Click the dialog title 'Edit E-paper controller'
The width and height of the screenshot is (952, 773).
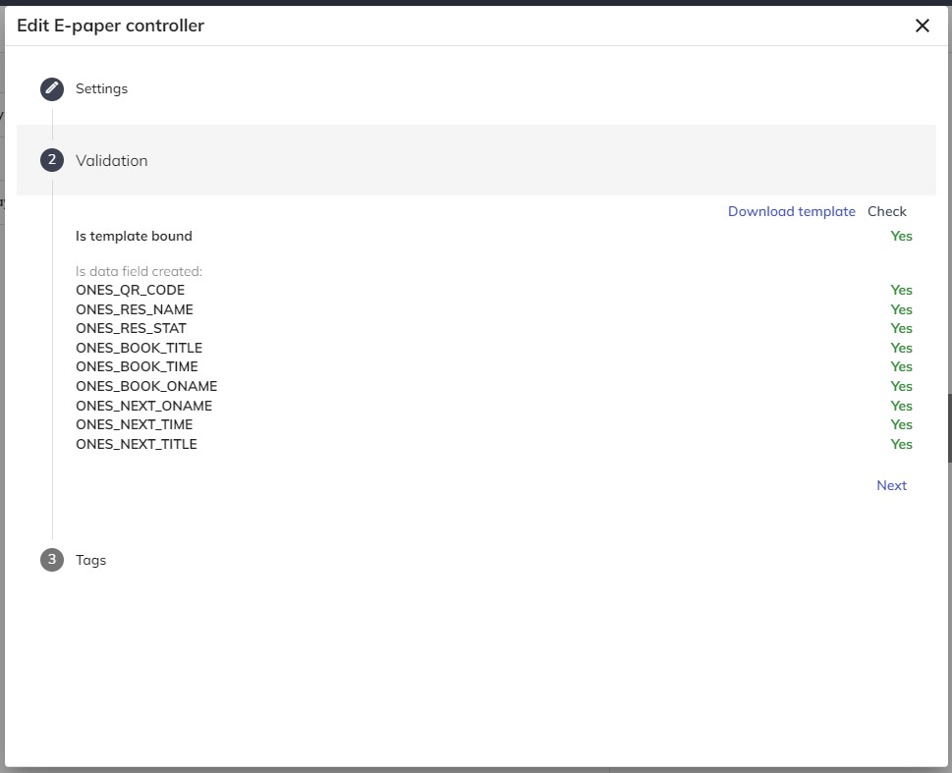pos(110,27)
